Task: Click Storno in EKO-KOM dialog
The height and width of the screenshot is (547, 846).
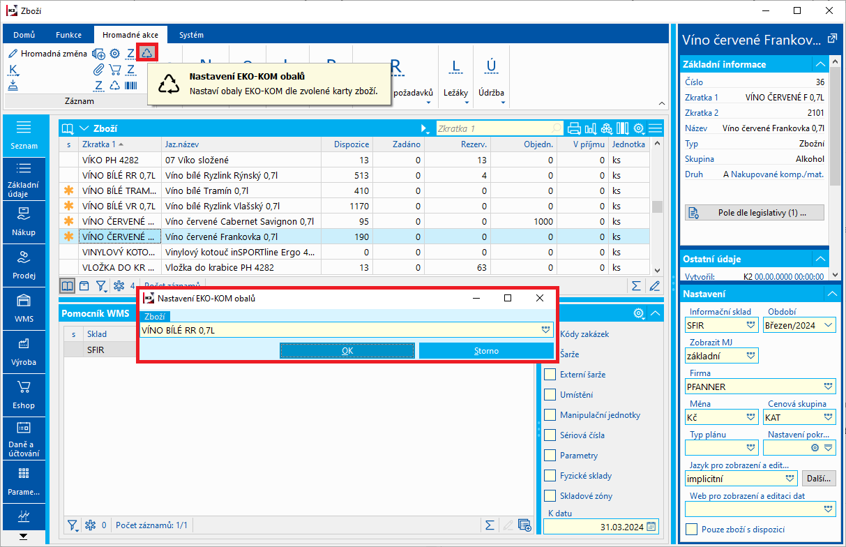Action: 486,351
